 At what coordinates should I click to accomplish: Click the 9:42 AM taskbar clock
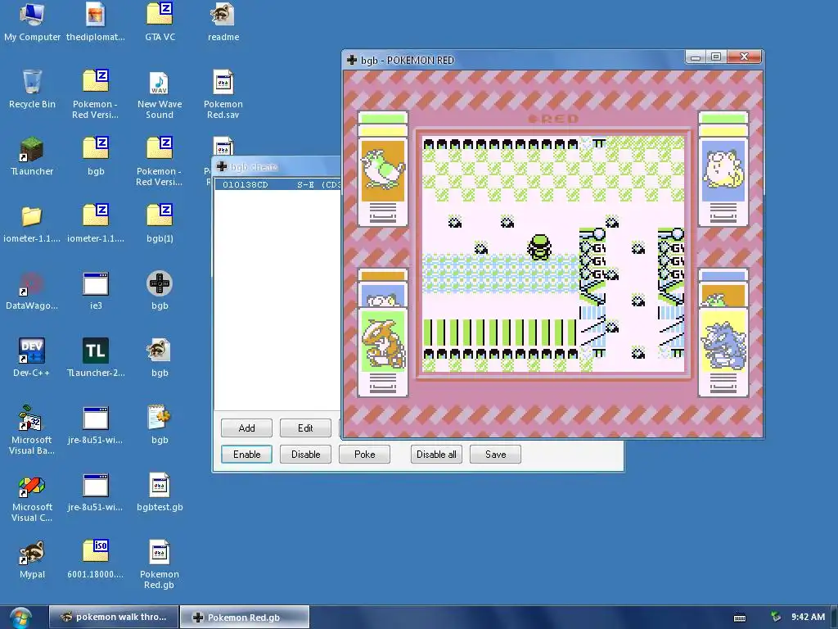point(808,617)
